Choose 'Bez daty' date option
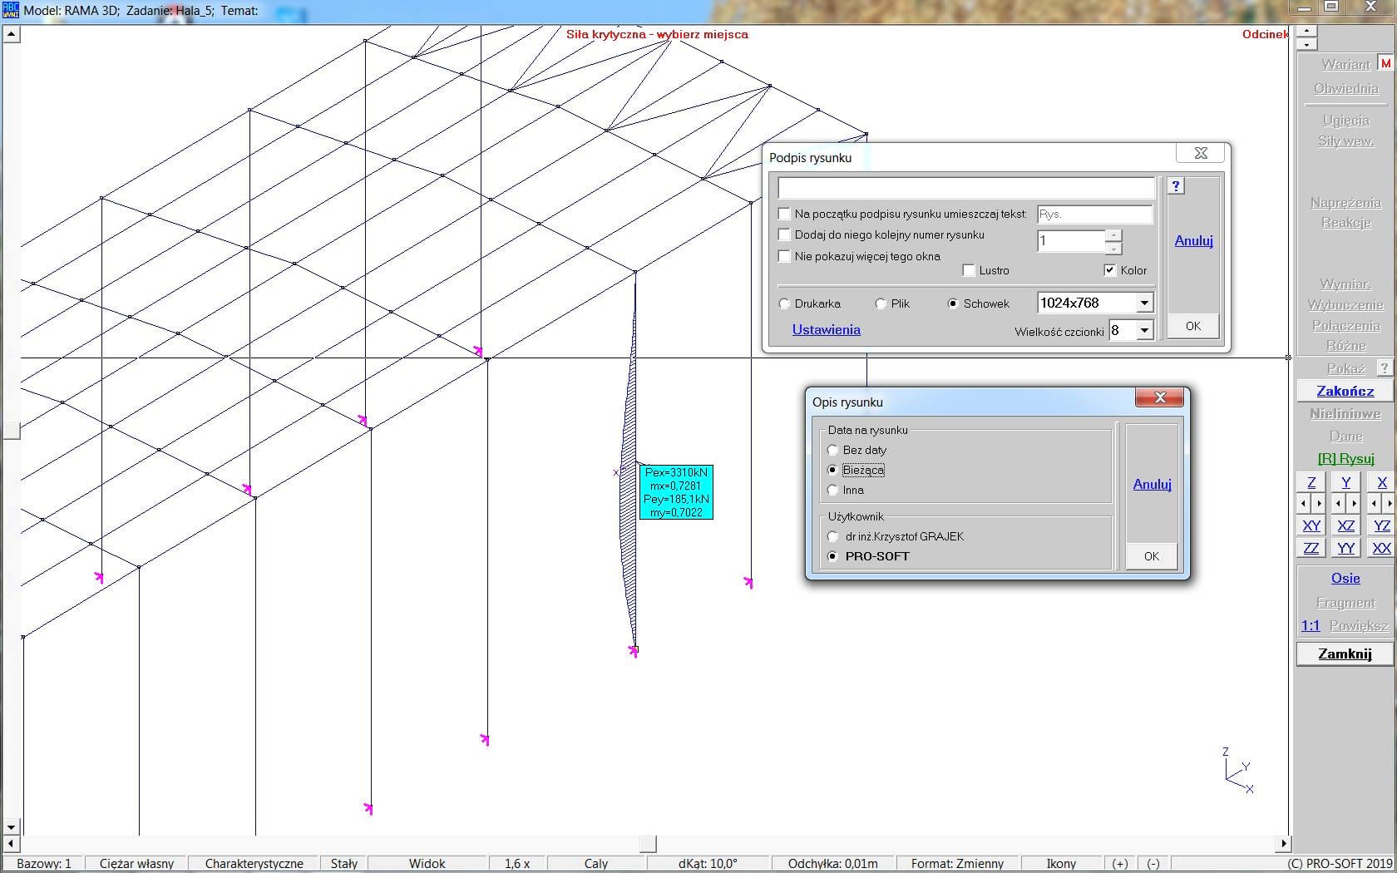 pos(832,450)
